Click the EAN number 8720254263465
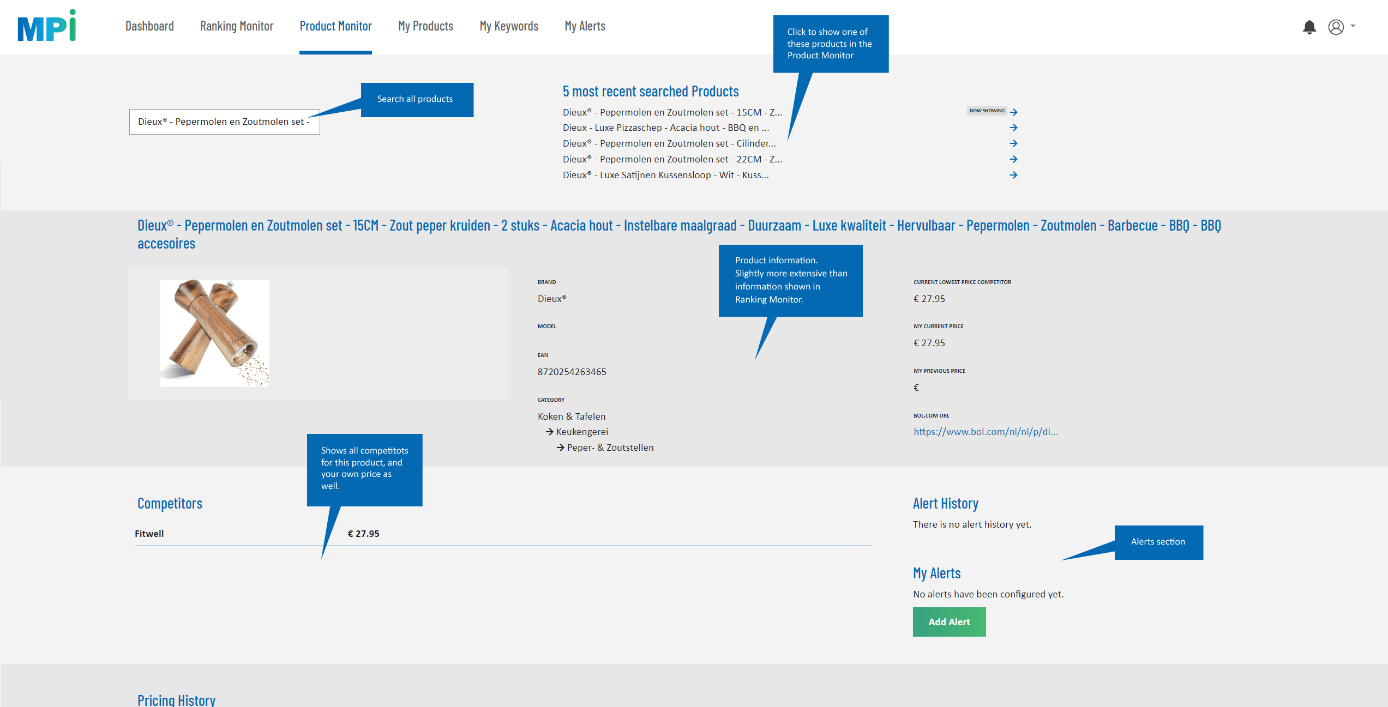Image resolution: width=1388 pixels, height=707 pixels. [572, 372]
